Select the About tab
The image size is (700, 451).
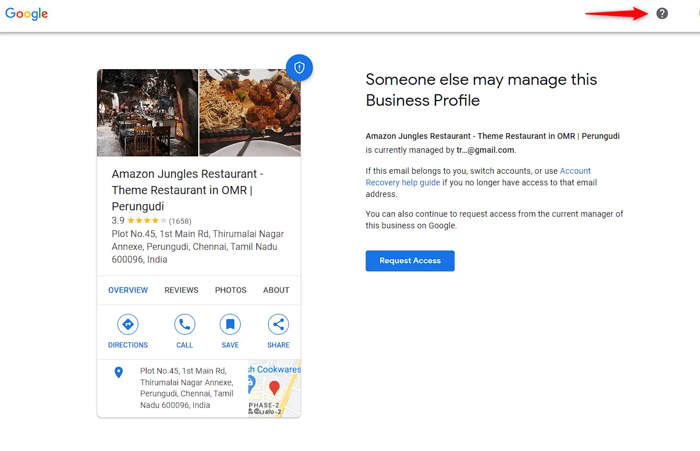[x=276, y=289]
